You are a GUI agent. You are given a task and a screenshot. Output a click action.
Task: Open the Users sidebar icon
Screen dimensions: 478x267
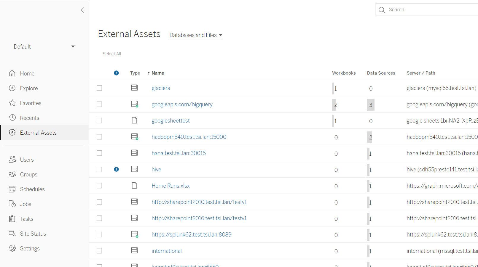[12, 159]
